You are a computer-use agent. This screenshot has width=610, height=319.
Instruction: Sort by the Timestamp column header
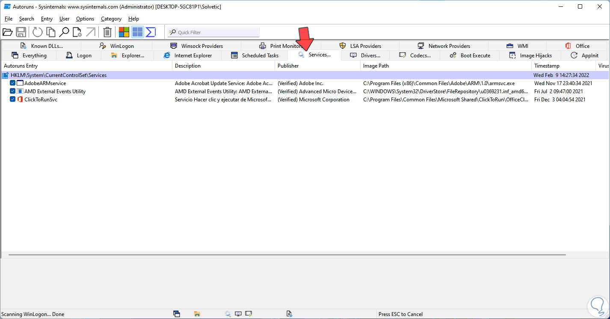coord(564,66)
